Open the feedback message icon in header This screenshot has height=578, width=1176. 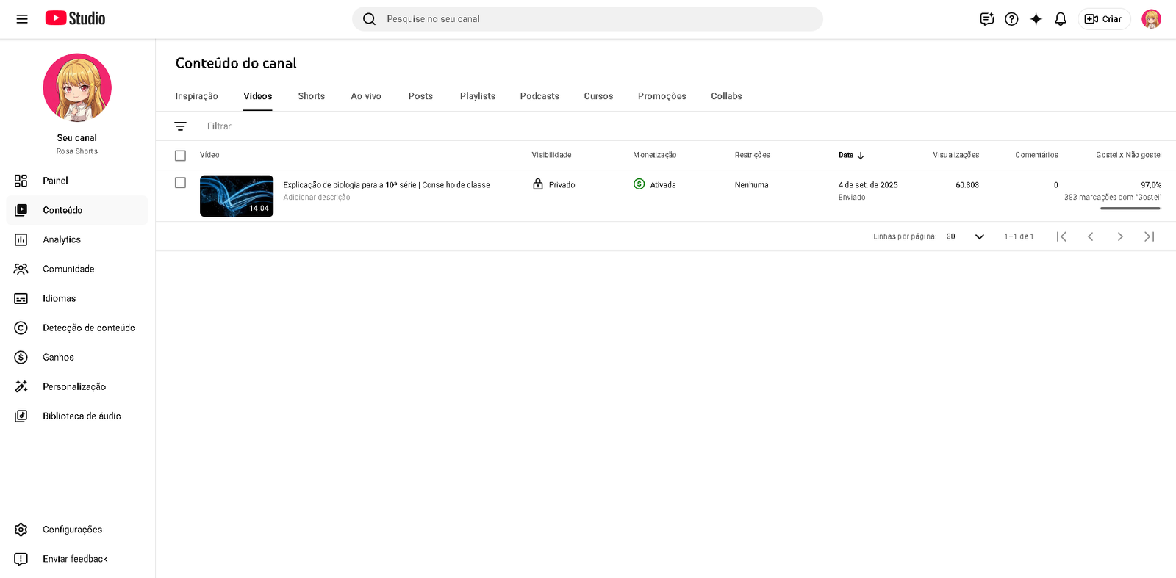[986, 19]
